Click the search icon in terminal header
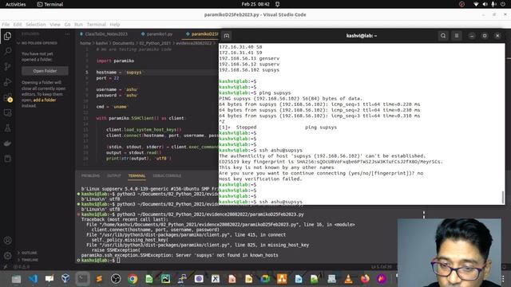511x287 pixels. 443,36
